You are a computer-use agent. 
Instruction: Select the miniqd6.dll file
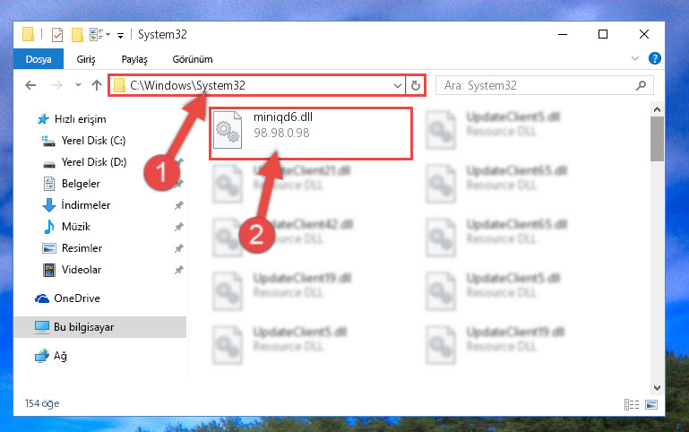tap(311, 134)
